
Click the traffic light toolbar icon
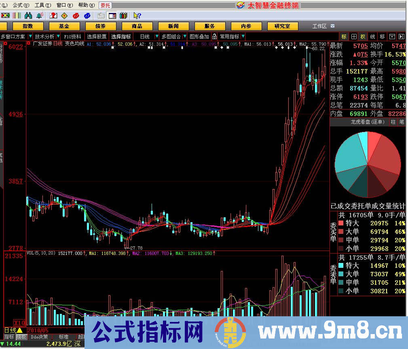pyautogui.click(x=6, y=16)
